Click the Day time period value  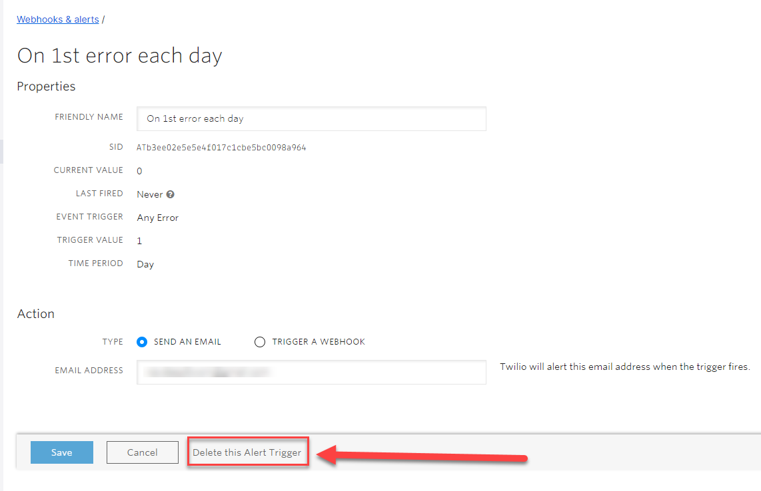tap(145, 264)
